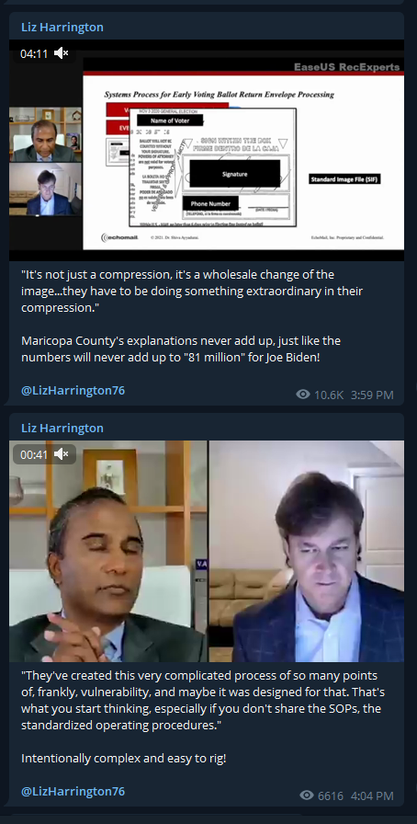This screenshot has height=824, width=417.
Task: Play the ballot envelope presentation video
Action: [x=207, y=150]
